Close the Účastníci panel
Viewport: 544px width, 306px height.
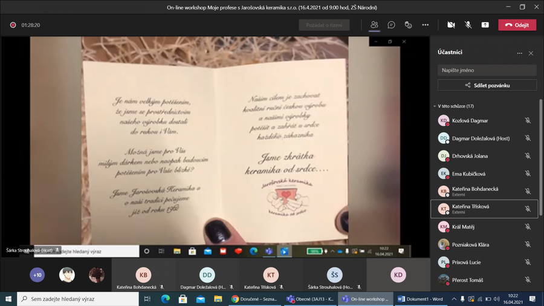tap(531, 53)
